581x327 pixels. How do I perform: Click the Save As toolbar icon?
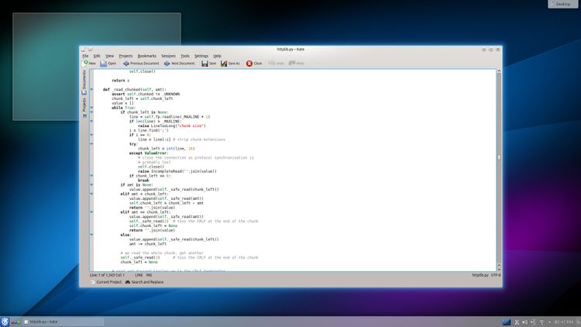pos(230,64)
